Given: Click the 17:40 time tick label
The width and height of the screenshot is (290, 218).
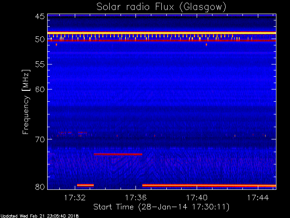Looking at the screenshot, I should (197, 198).
